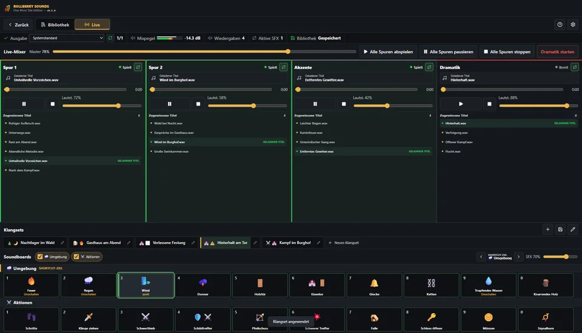Go back with the Zurück button
582x333 pixels.
pyautogui.click(x=19, y=24)
